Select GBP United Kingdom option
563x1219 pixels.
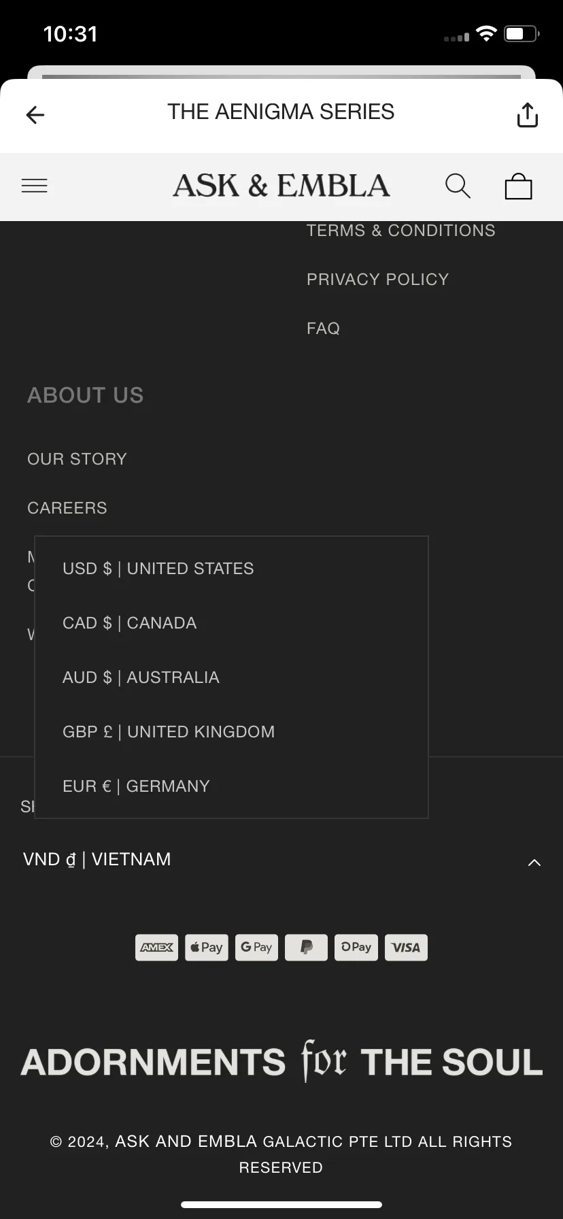click(x=169, y=732)
